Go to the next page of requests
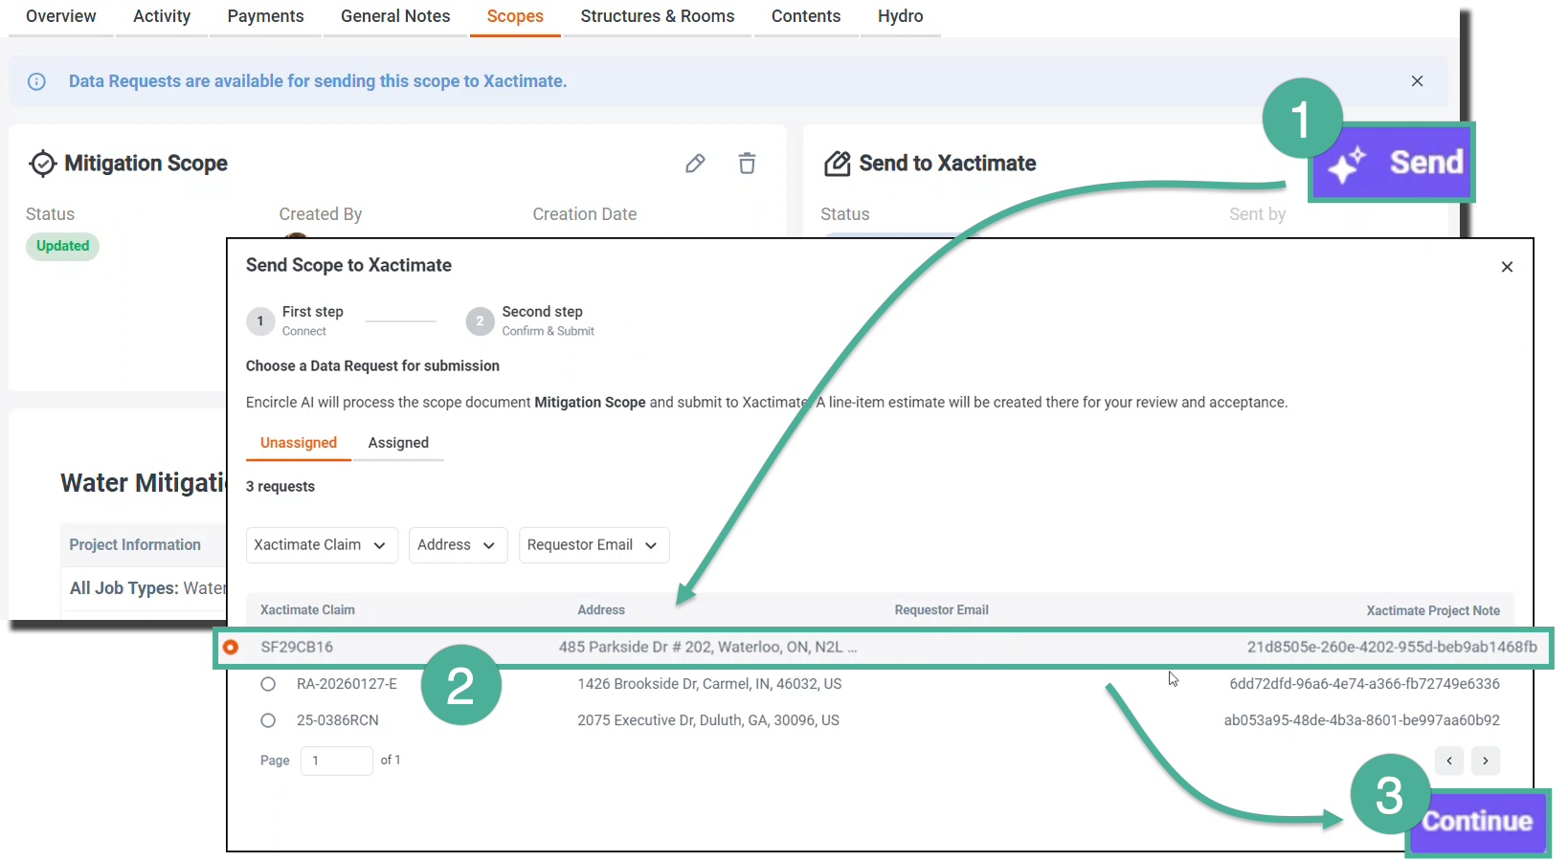Viewport: 1568px width, 861px height. coord(1486,761)
